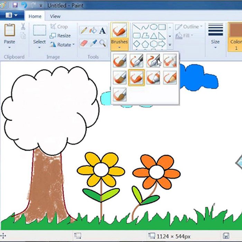The height and width of the screenshot is (242, 242).
Task: Pick Calligraphy brush 1 in gallery
Action: click(137, 60)
